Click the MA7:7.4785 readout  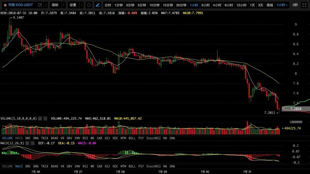(170, 13)
